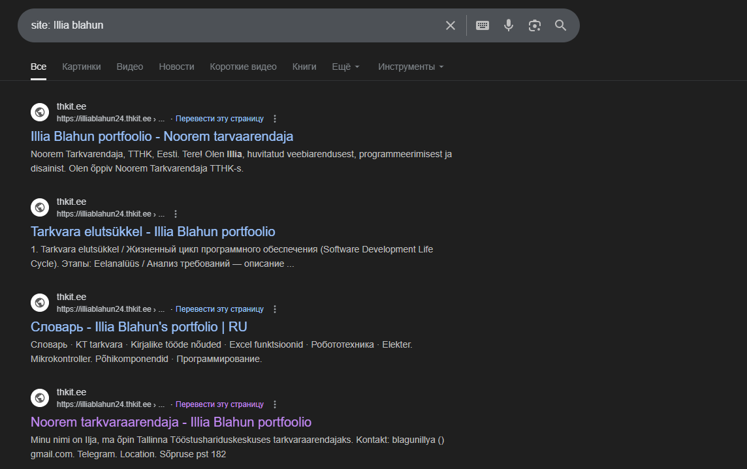Click globe favicon of the first result
Image resolution: width=747 pixels, height=469 pixels.
pyautogui.click(x=40, y=112)
